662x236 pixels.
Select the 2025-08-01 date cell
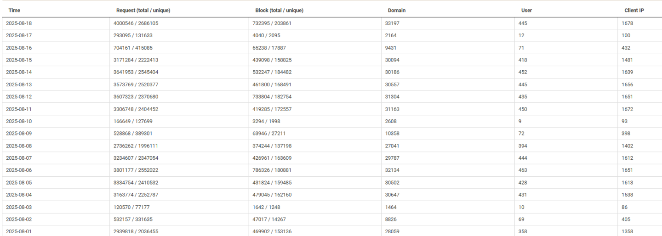coord(19,231)
